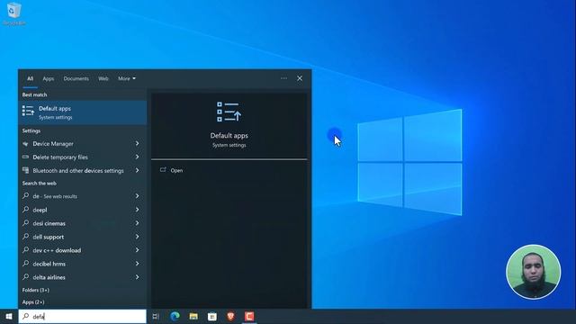This screenshot has width=576, height=324.
Task: Expand Delete temporary files result arrow
Action: pos(138,157)
